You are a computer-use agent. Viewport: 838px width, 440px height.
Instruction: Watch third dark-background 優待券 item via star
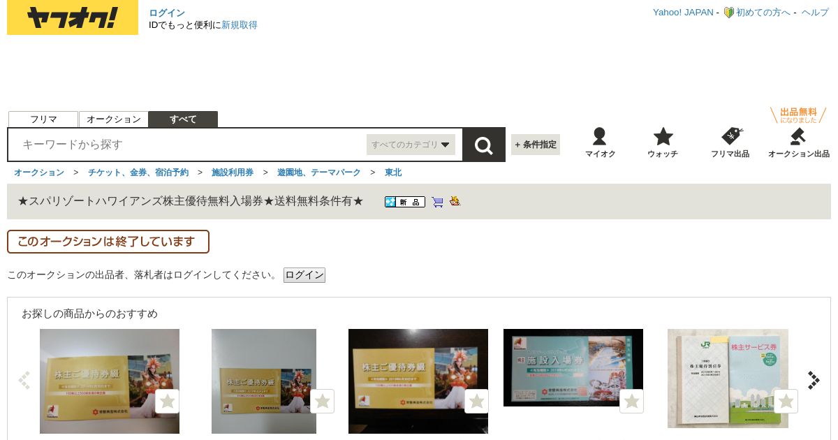click(x=477, y=402)
